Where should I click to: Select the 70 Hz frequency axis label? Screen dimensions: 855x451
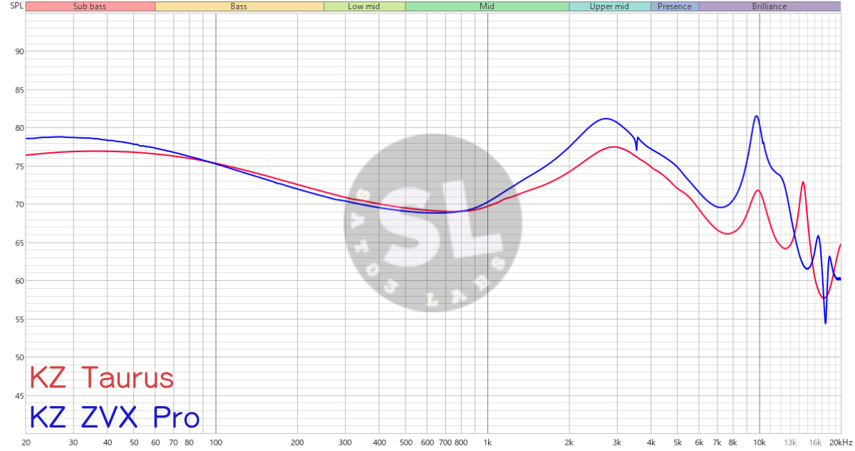174,442
